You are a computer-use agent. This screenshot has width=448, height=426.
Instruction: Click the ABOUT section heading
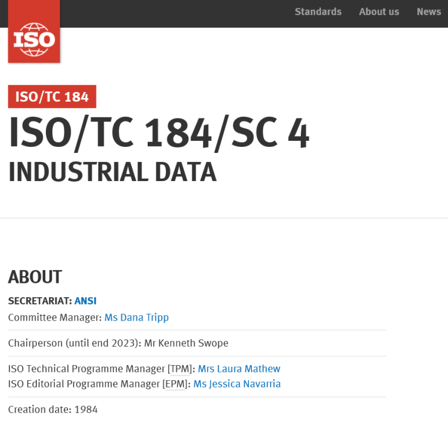click(x=35, y=277)
